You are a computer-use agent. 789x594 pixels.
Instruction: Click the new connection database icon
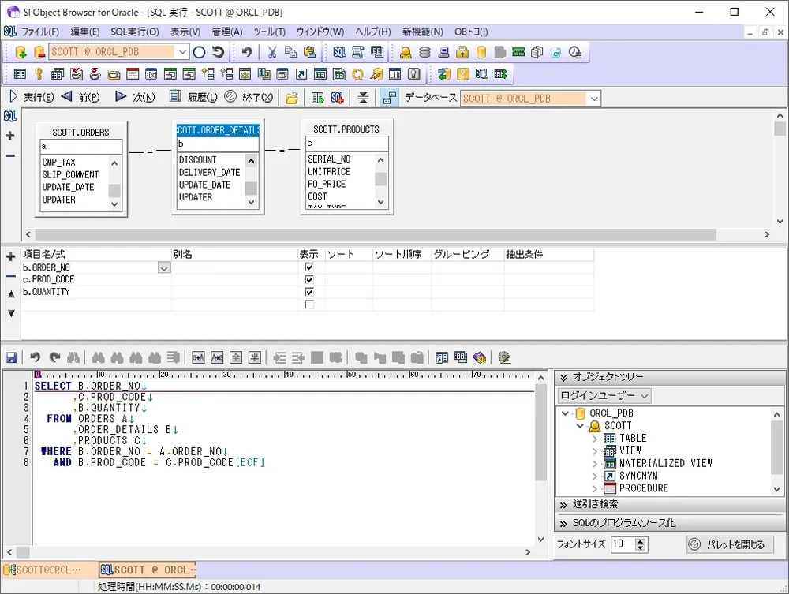[21, 52]
